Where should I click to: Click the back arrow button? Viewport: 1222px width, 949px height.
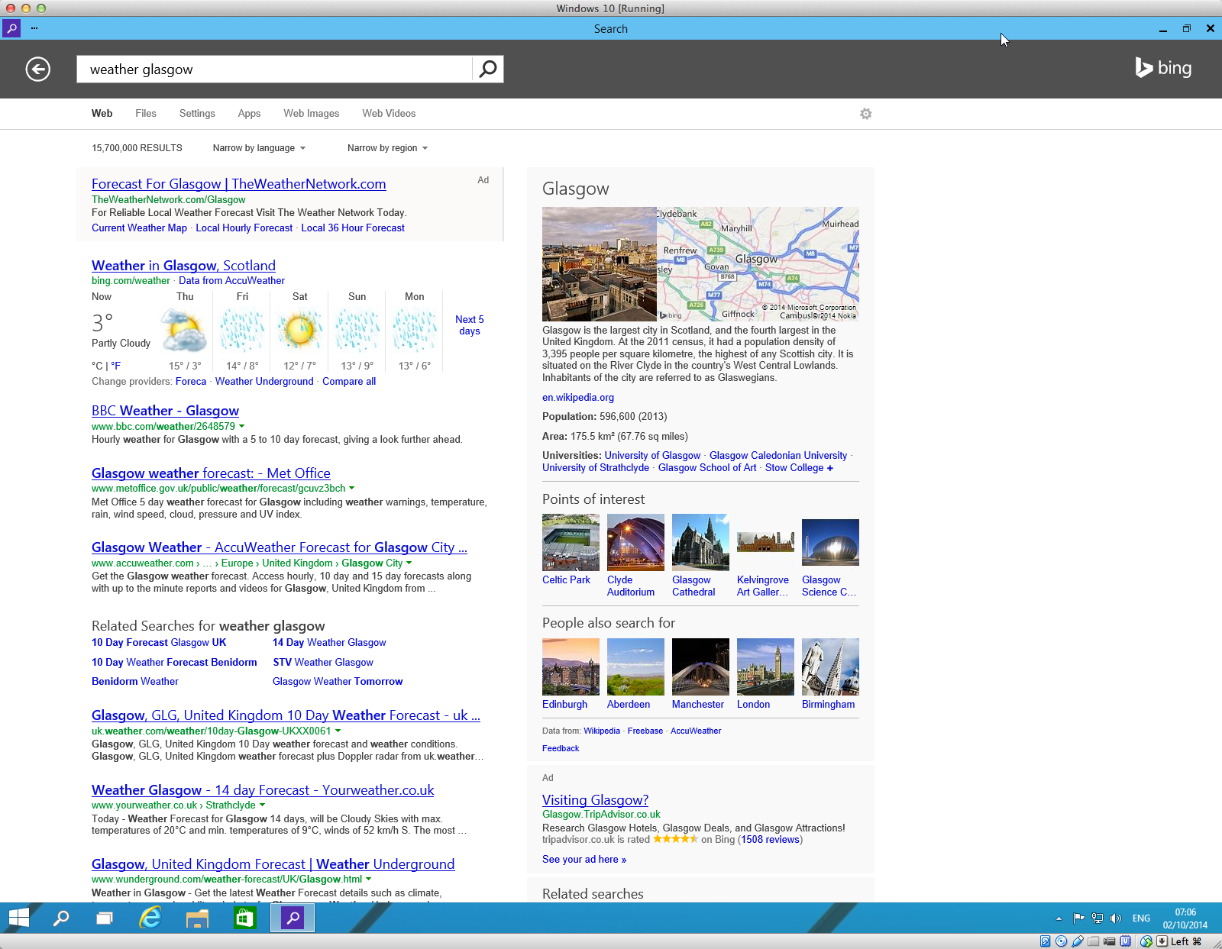coord(38,69)
